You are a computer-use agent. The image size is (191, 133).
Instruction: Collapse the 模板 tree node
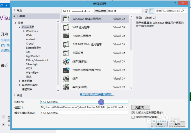coord(15,23)
